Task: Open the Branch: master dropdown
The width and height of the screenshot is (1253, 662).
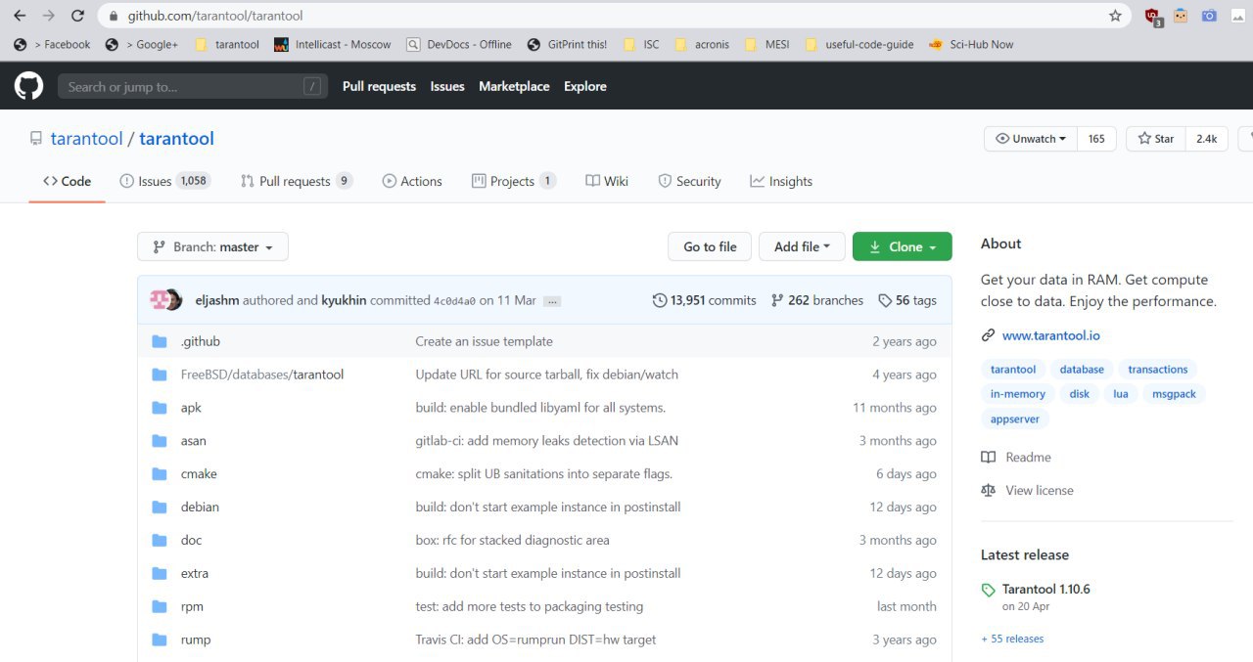Action: pos(212,246)
